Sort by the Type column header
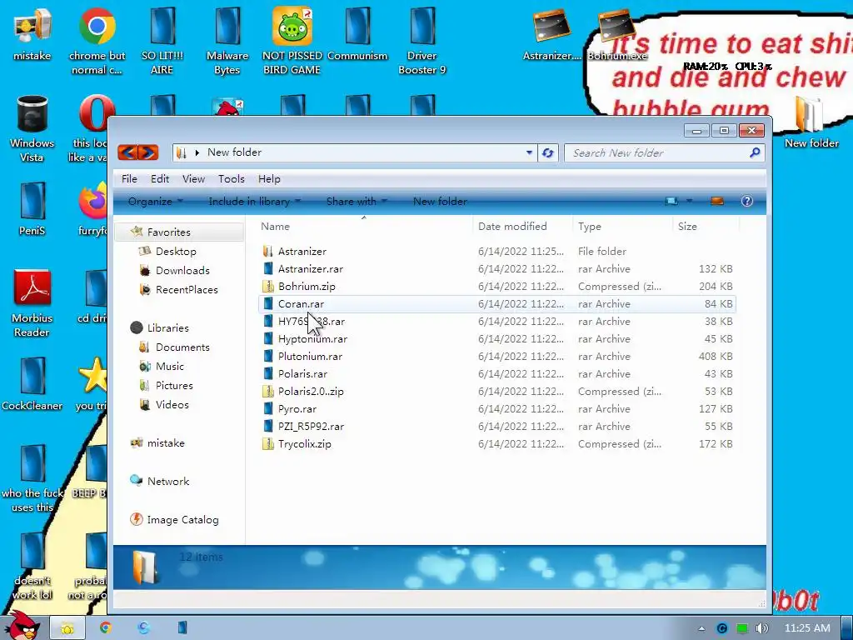The image size is (853, 640). point(590,227)
